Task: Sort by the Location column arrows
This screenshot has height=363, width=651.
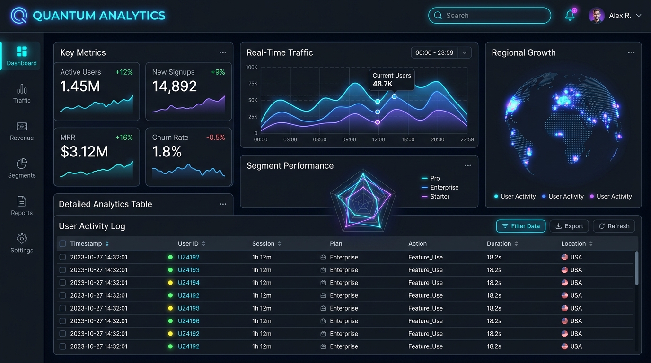Action: (591, 244)
